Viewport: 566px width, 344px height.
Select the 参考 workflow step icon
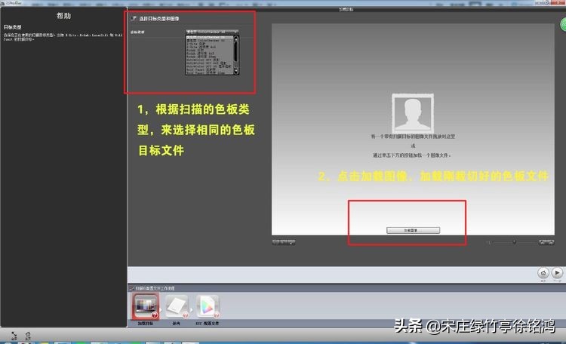click(x=176, y=306)
